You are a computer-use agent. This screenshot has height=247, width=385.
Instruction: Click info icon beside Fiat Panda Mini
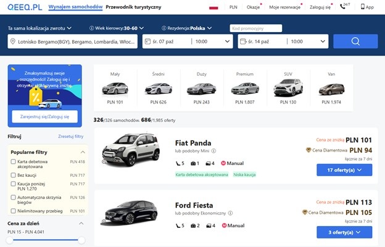[213, 151]
